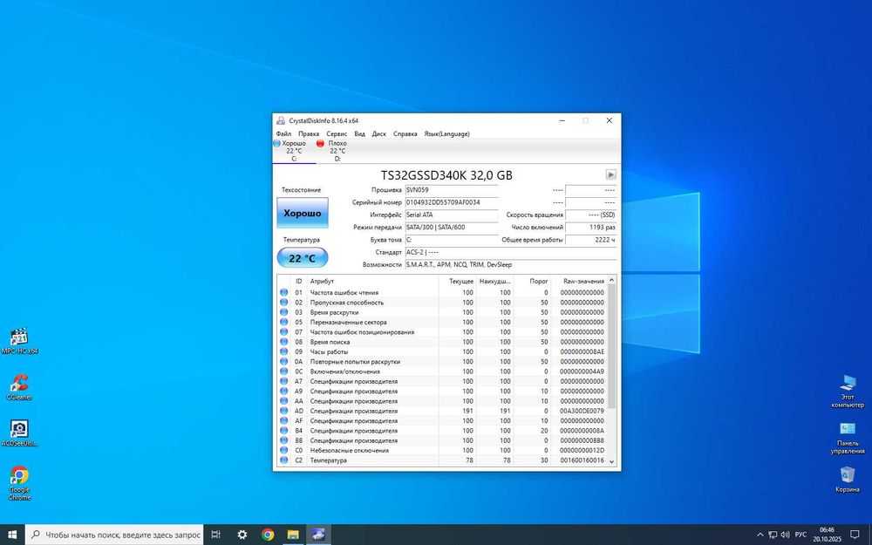Open CCleaner desktop icon

[19, 387]
